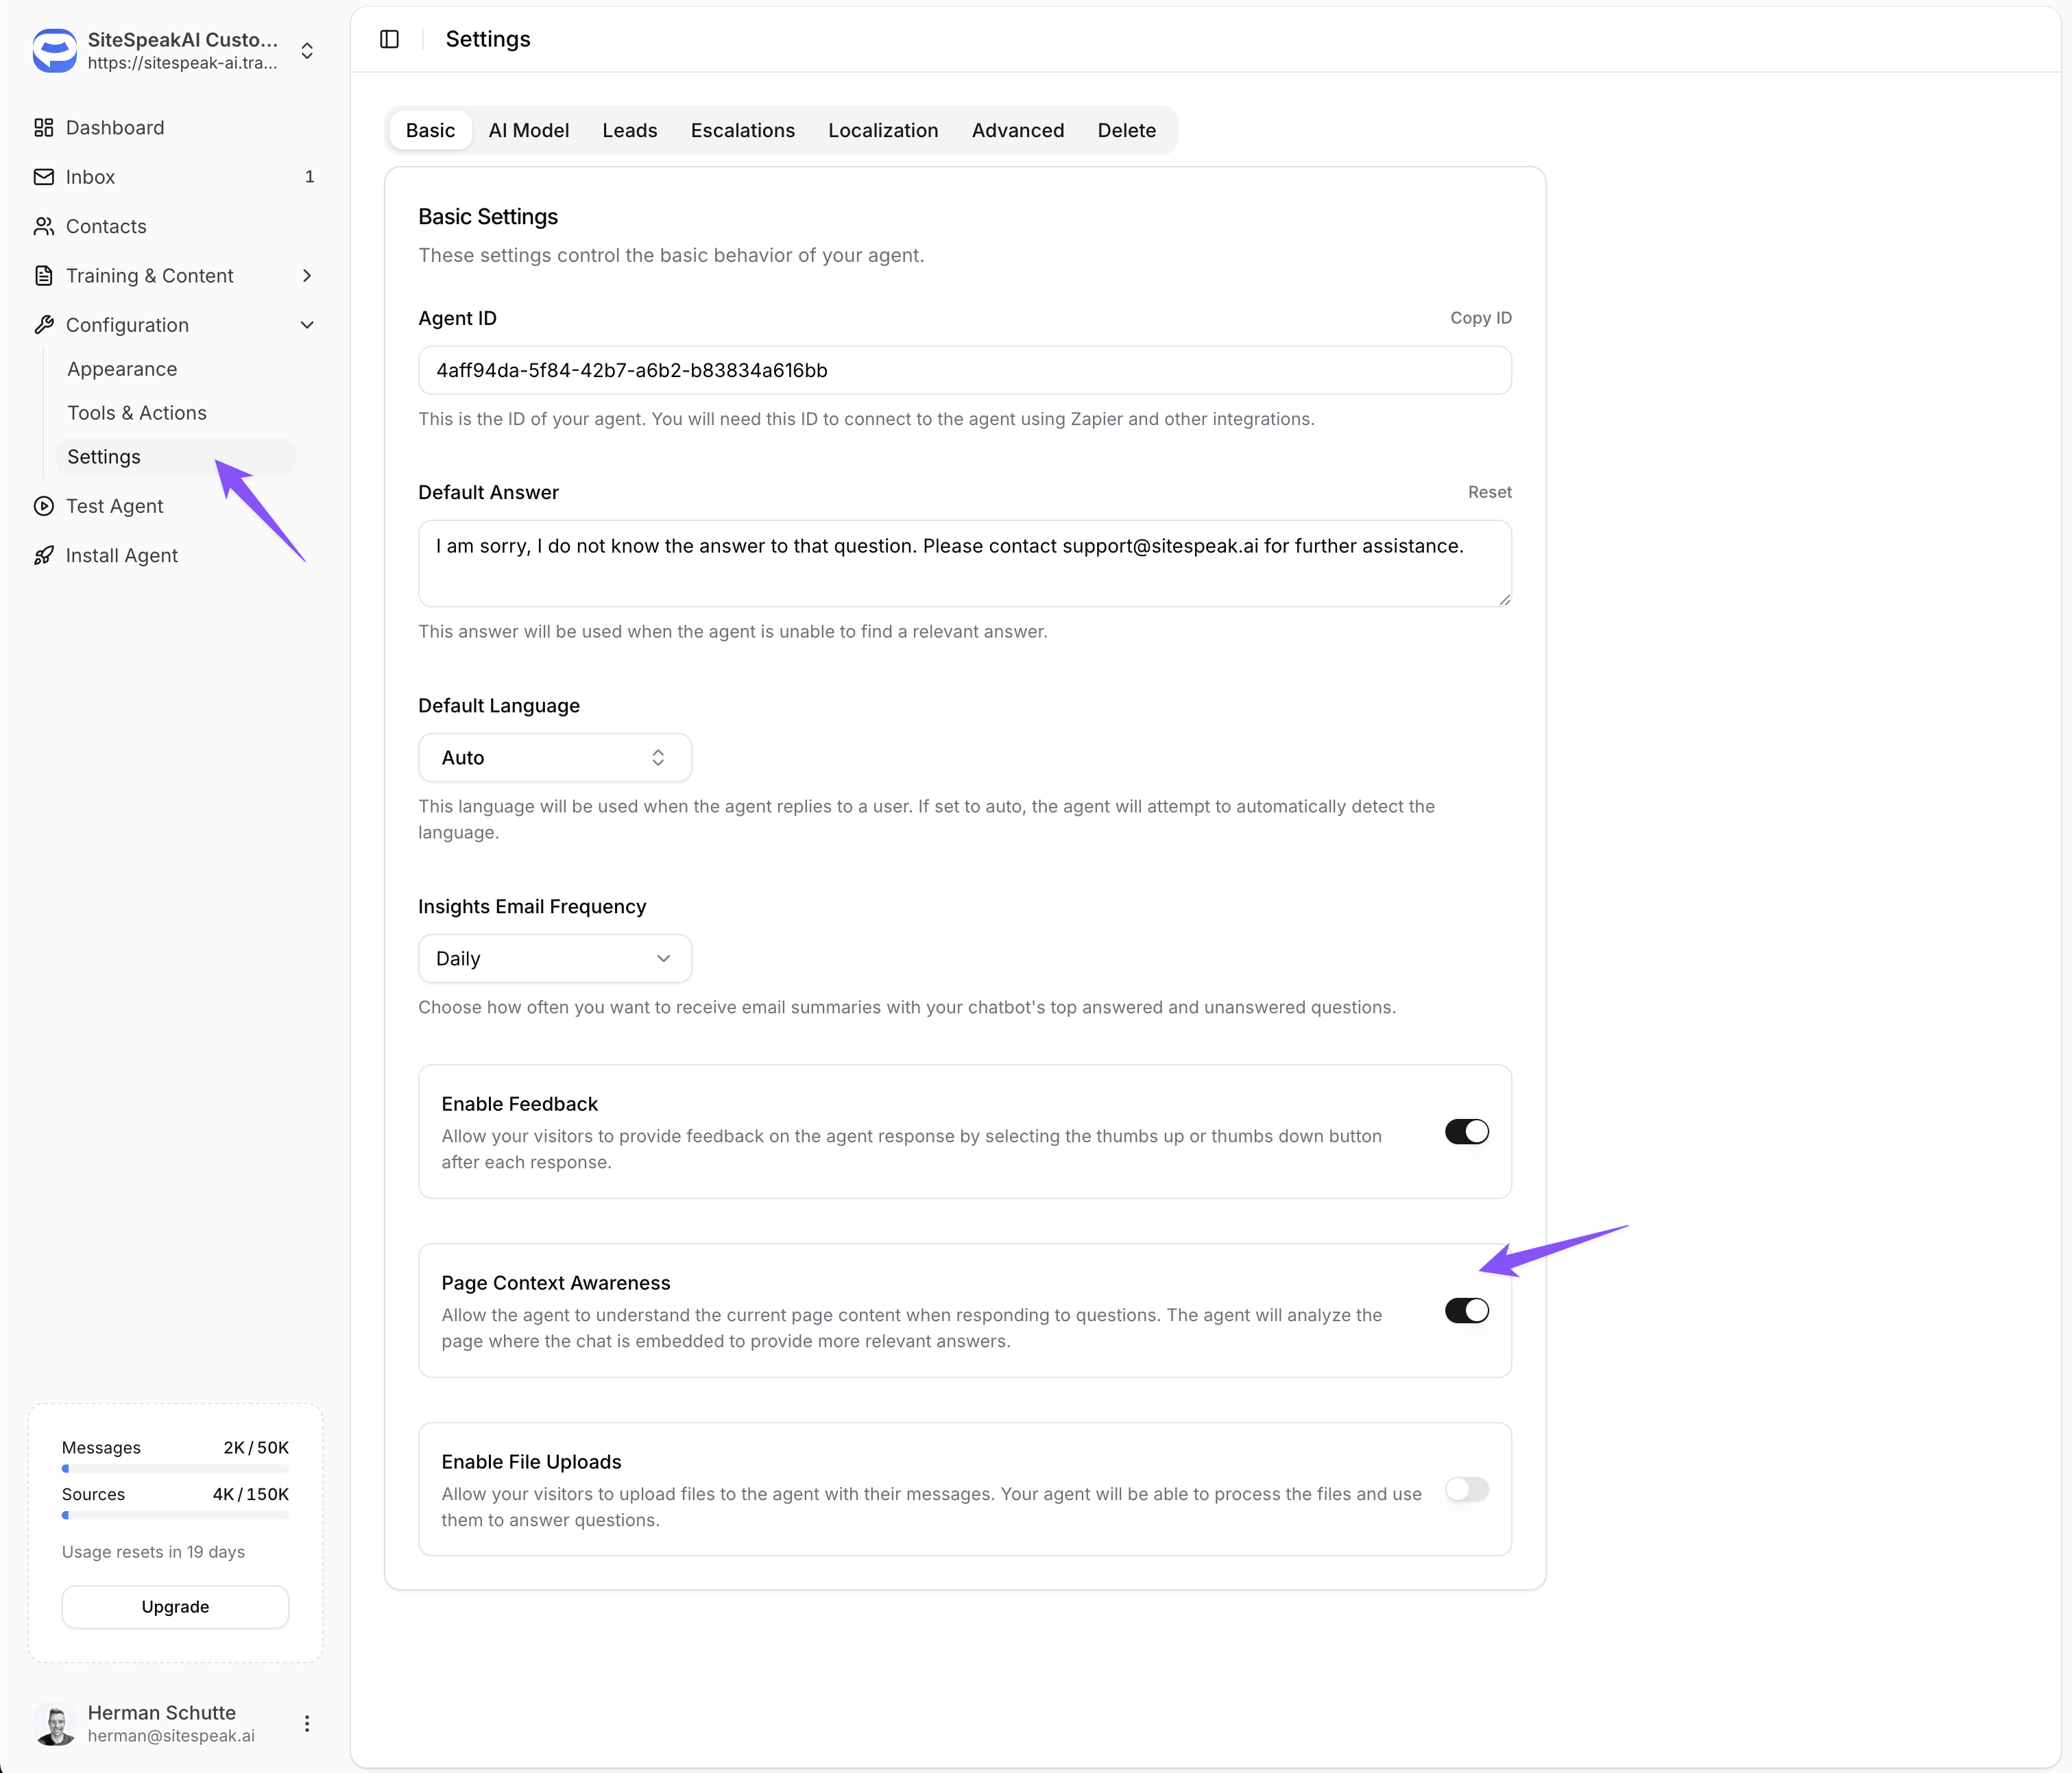
Task: Click the Inbox envelope icon
Action: click(x=43, y=177)
